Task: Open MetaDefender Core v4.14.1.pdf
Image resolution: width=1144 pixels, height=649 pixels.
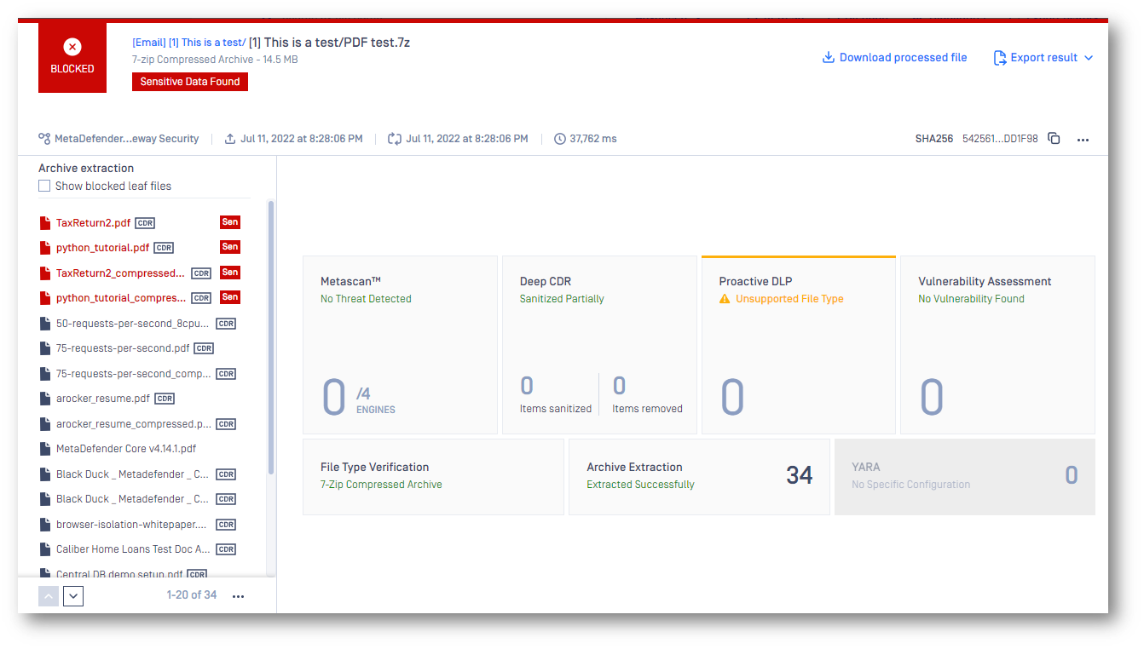Action: [x=126, y=449]
